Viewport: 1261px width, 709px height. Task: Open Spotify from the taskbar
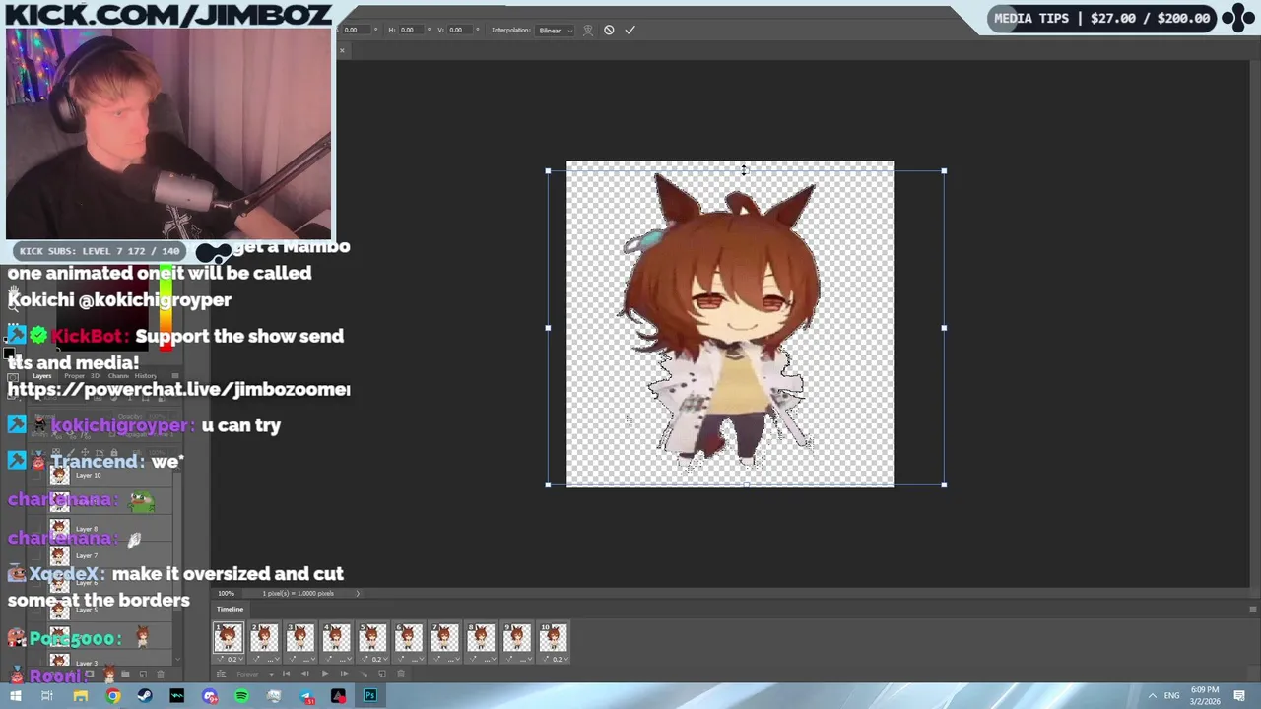(x=241, y=696)
